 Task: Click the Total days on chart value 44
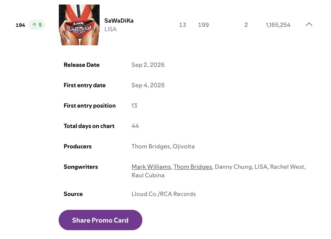tap(135, 126)
